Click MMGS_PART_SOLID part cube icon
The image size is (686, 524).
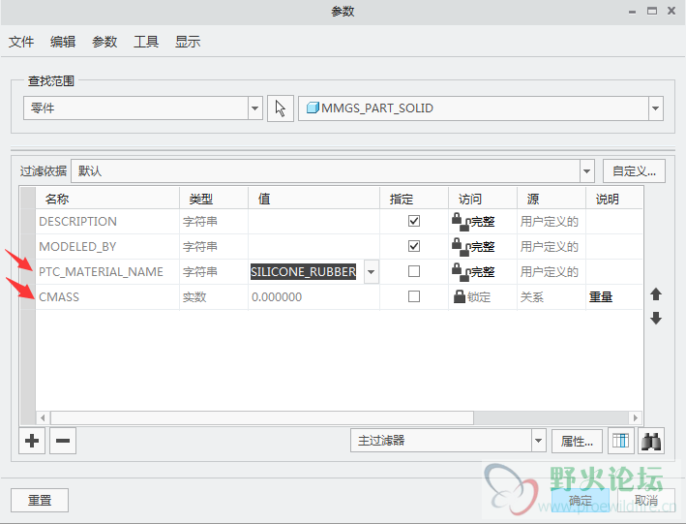[313, 108]
